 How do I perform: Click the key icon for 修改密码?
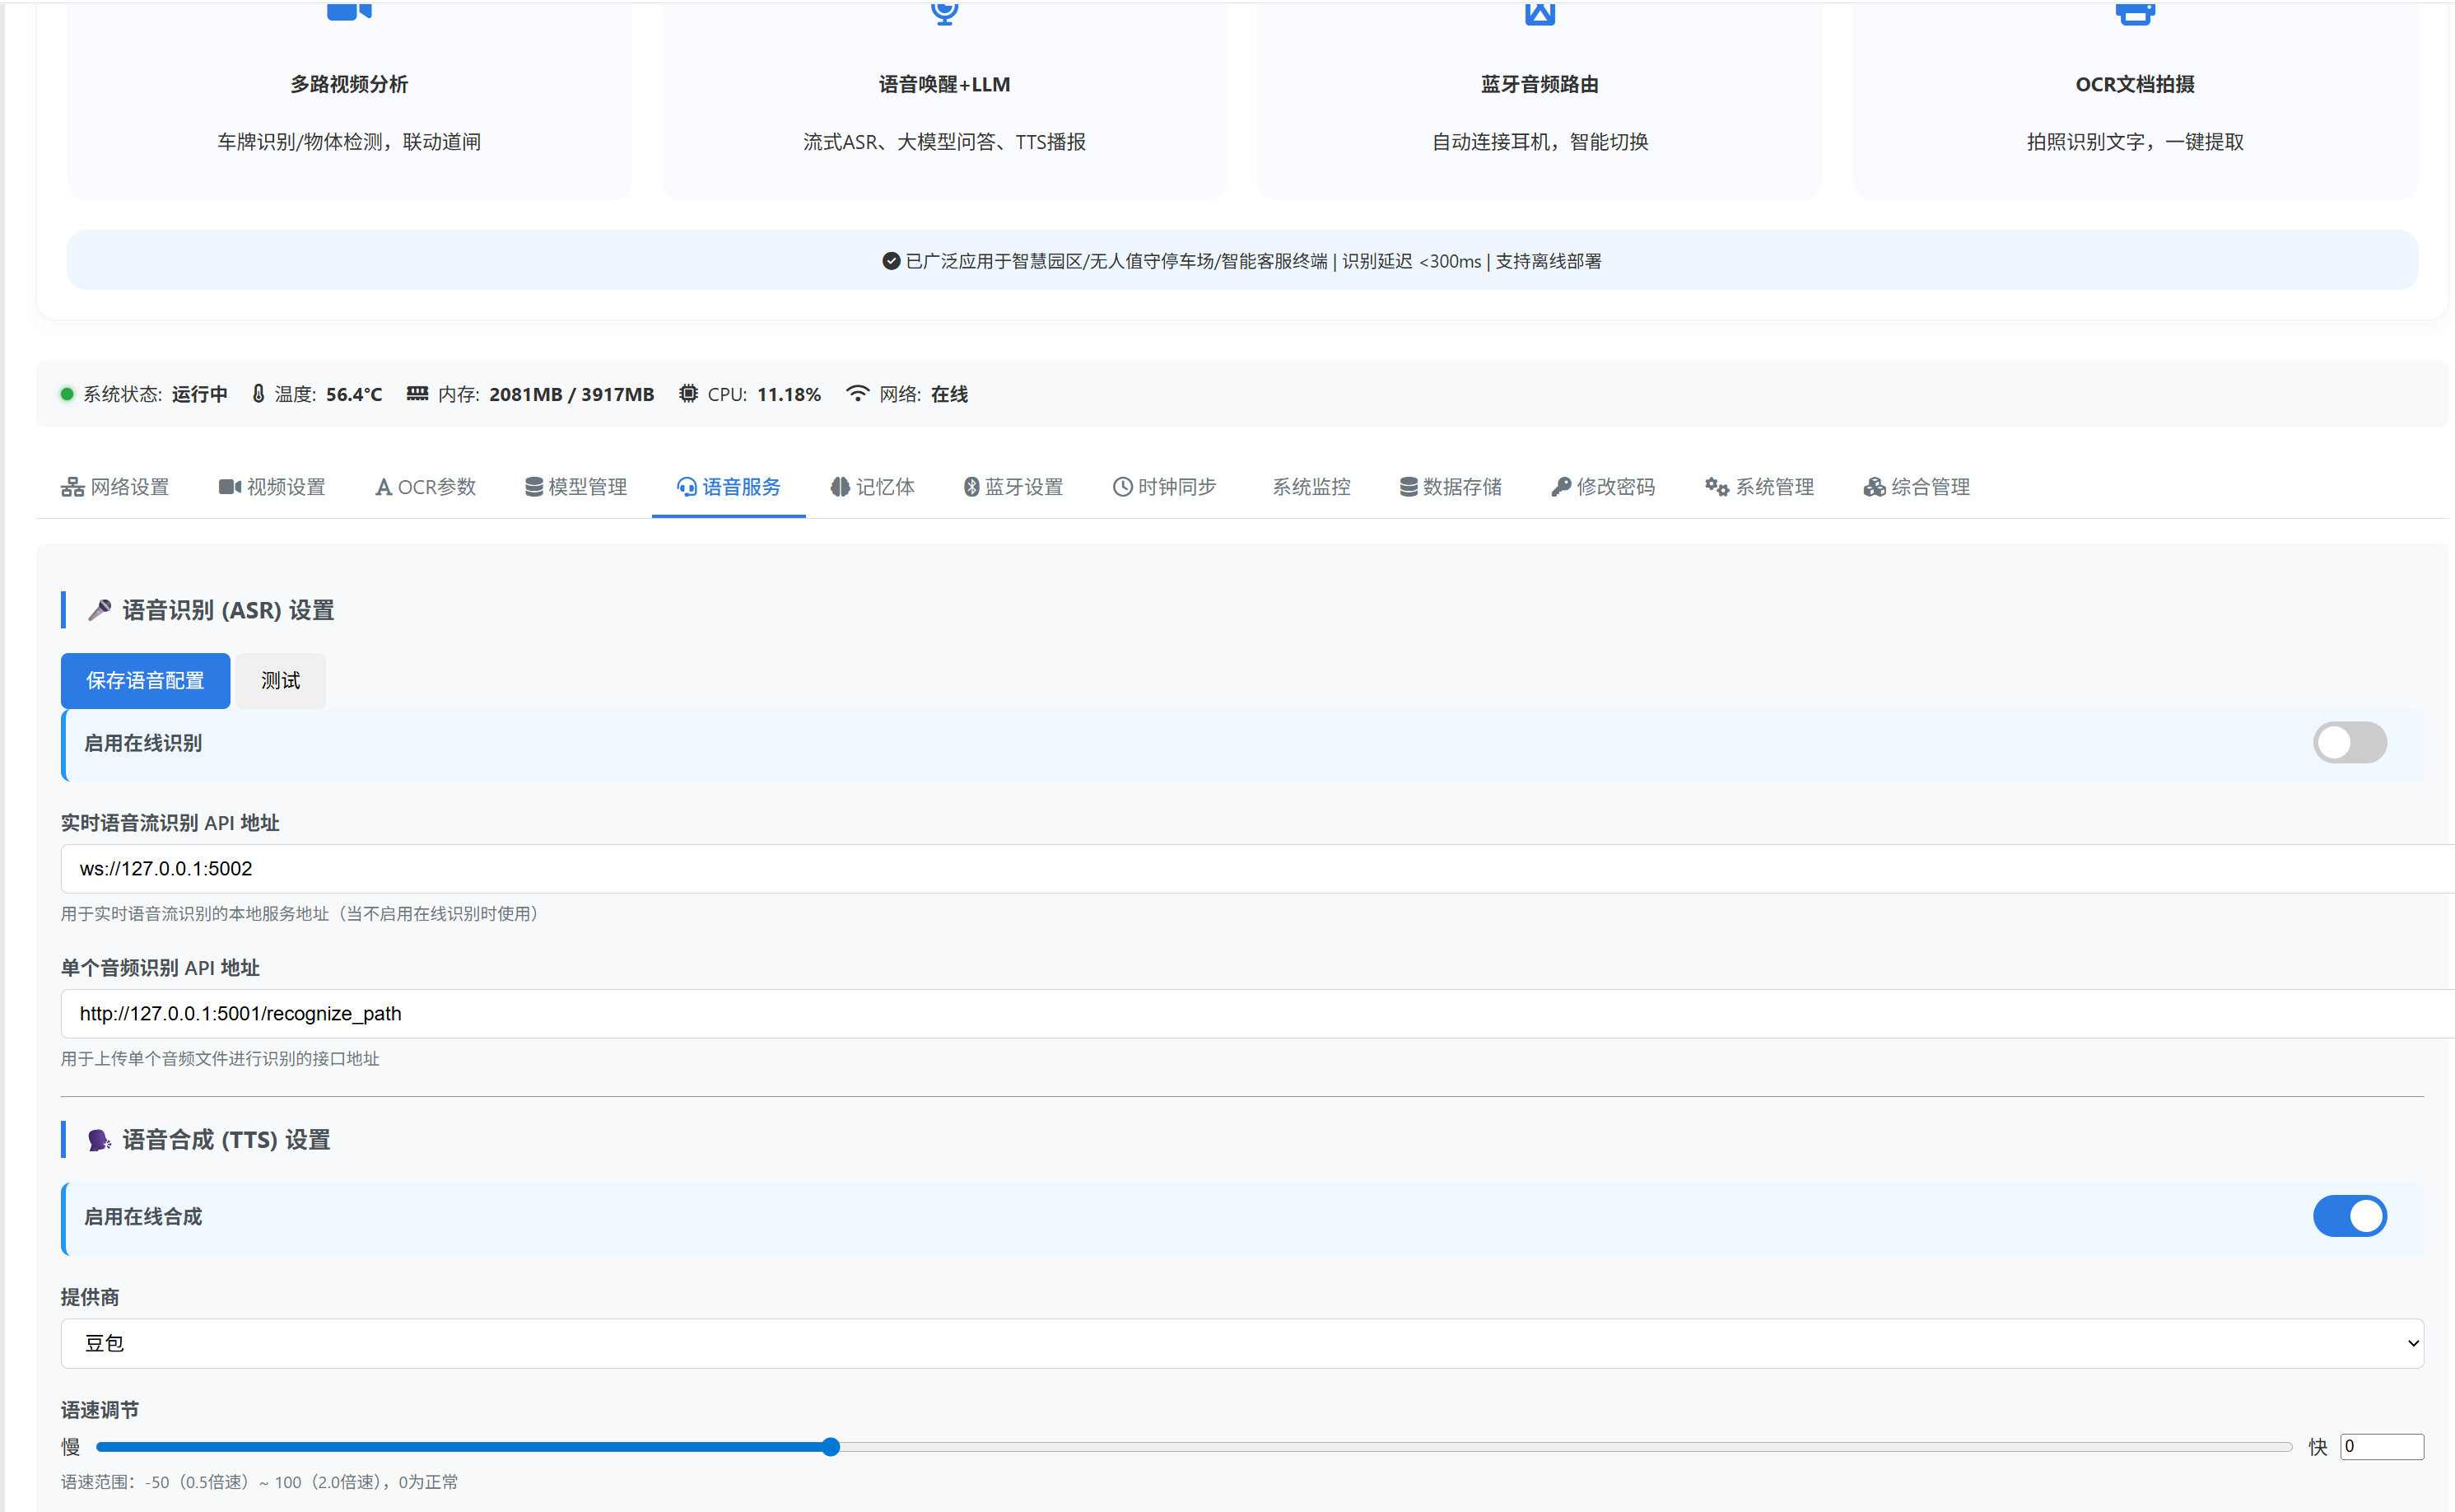[1560, 487]
